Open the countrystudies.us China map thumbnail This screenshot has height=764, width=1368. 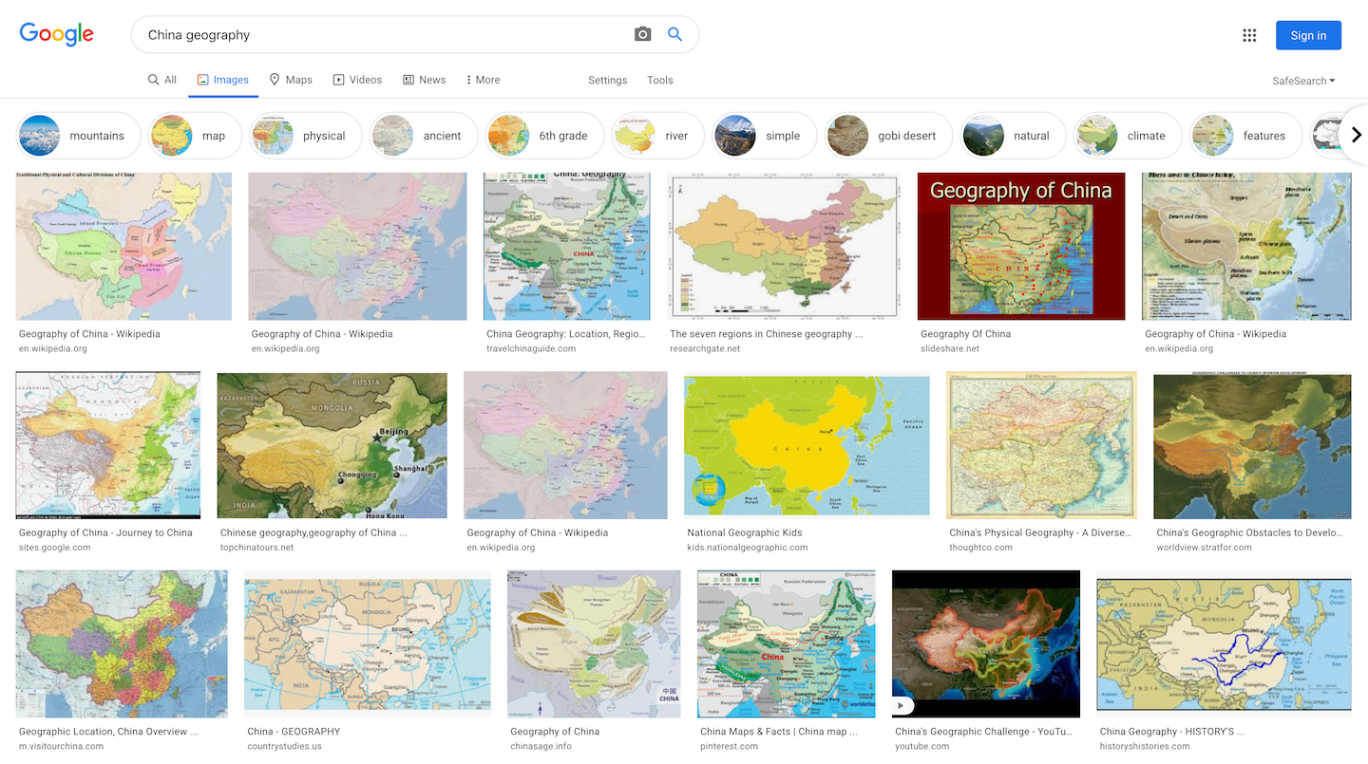[368, 643]
